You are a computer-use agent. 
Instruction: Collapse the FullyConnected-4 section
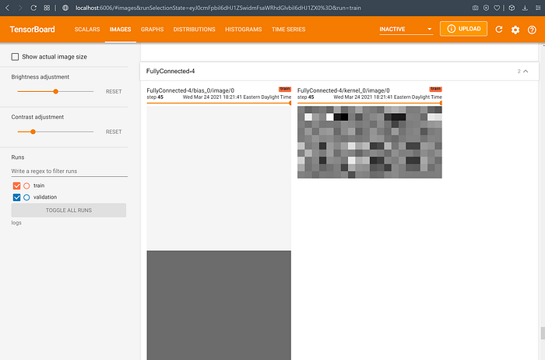coord(526,71)
